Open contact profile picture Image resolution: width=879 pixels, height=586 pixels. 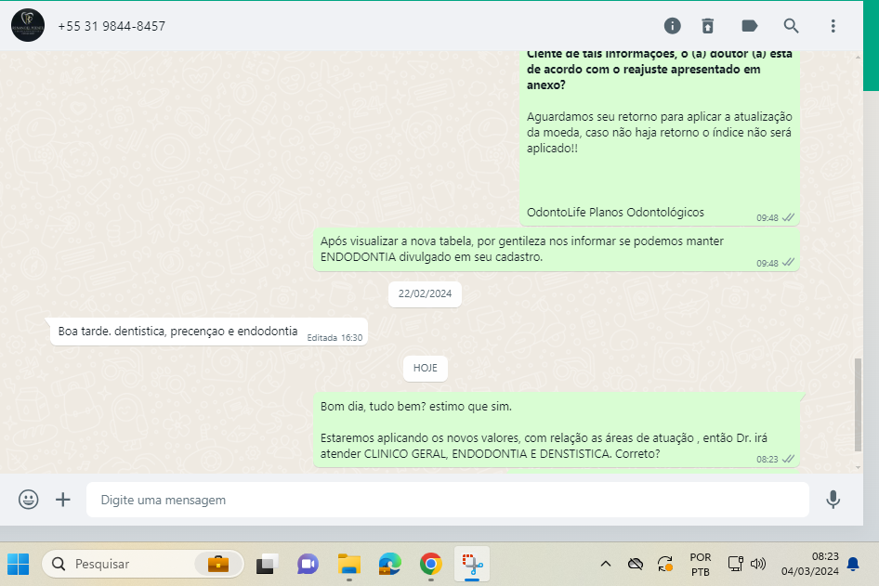tap(28, 25)
